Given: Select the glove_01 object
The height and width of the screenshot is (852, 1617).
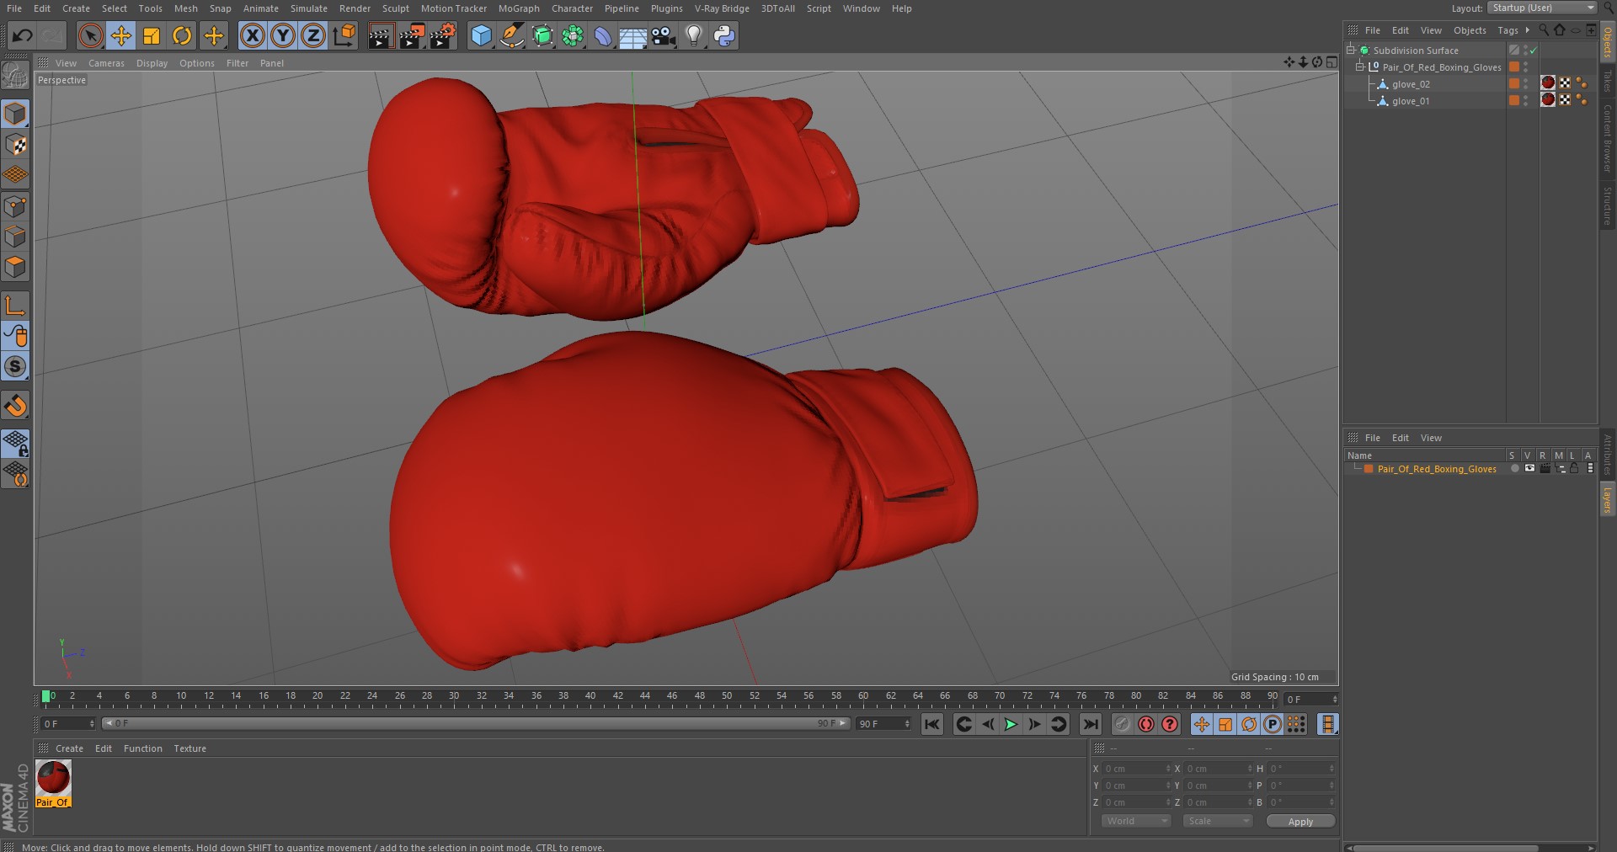Looking at the screenshot, I should click(1411, 101).
